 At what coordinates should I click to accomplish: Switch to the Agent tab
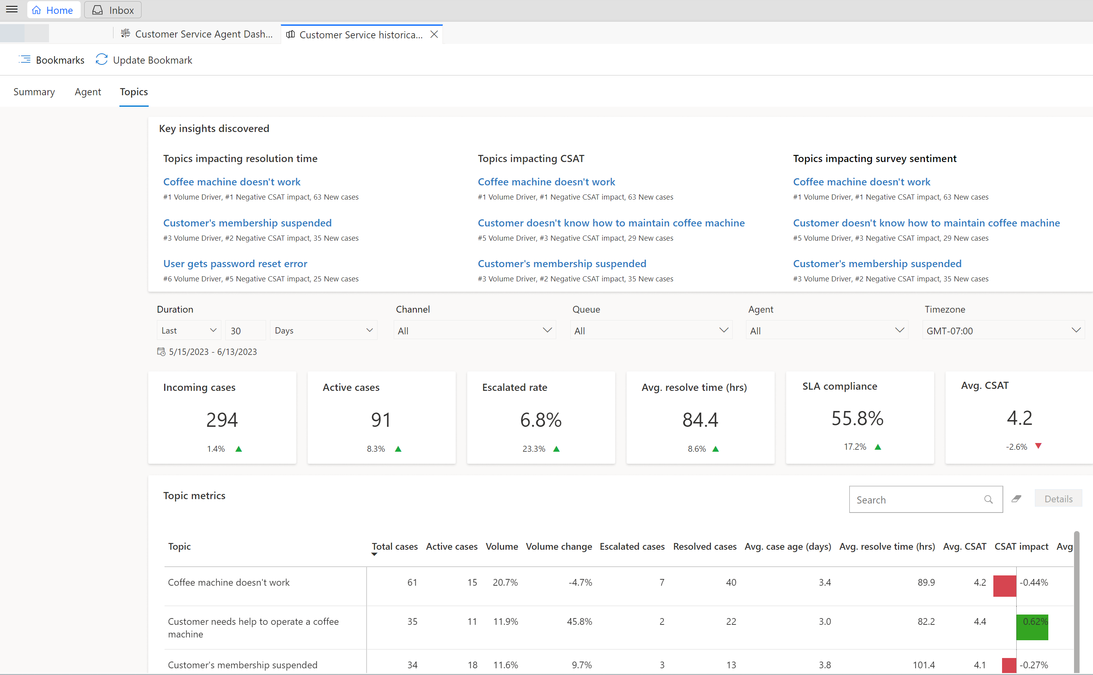tap(87, 92)
